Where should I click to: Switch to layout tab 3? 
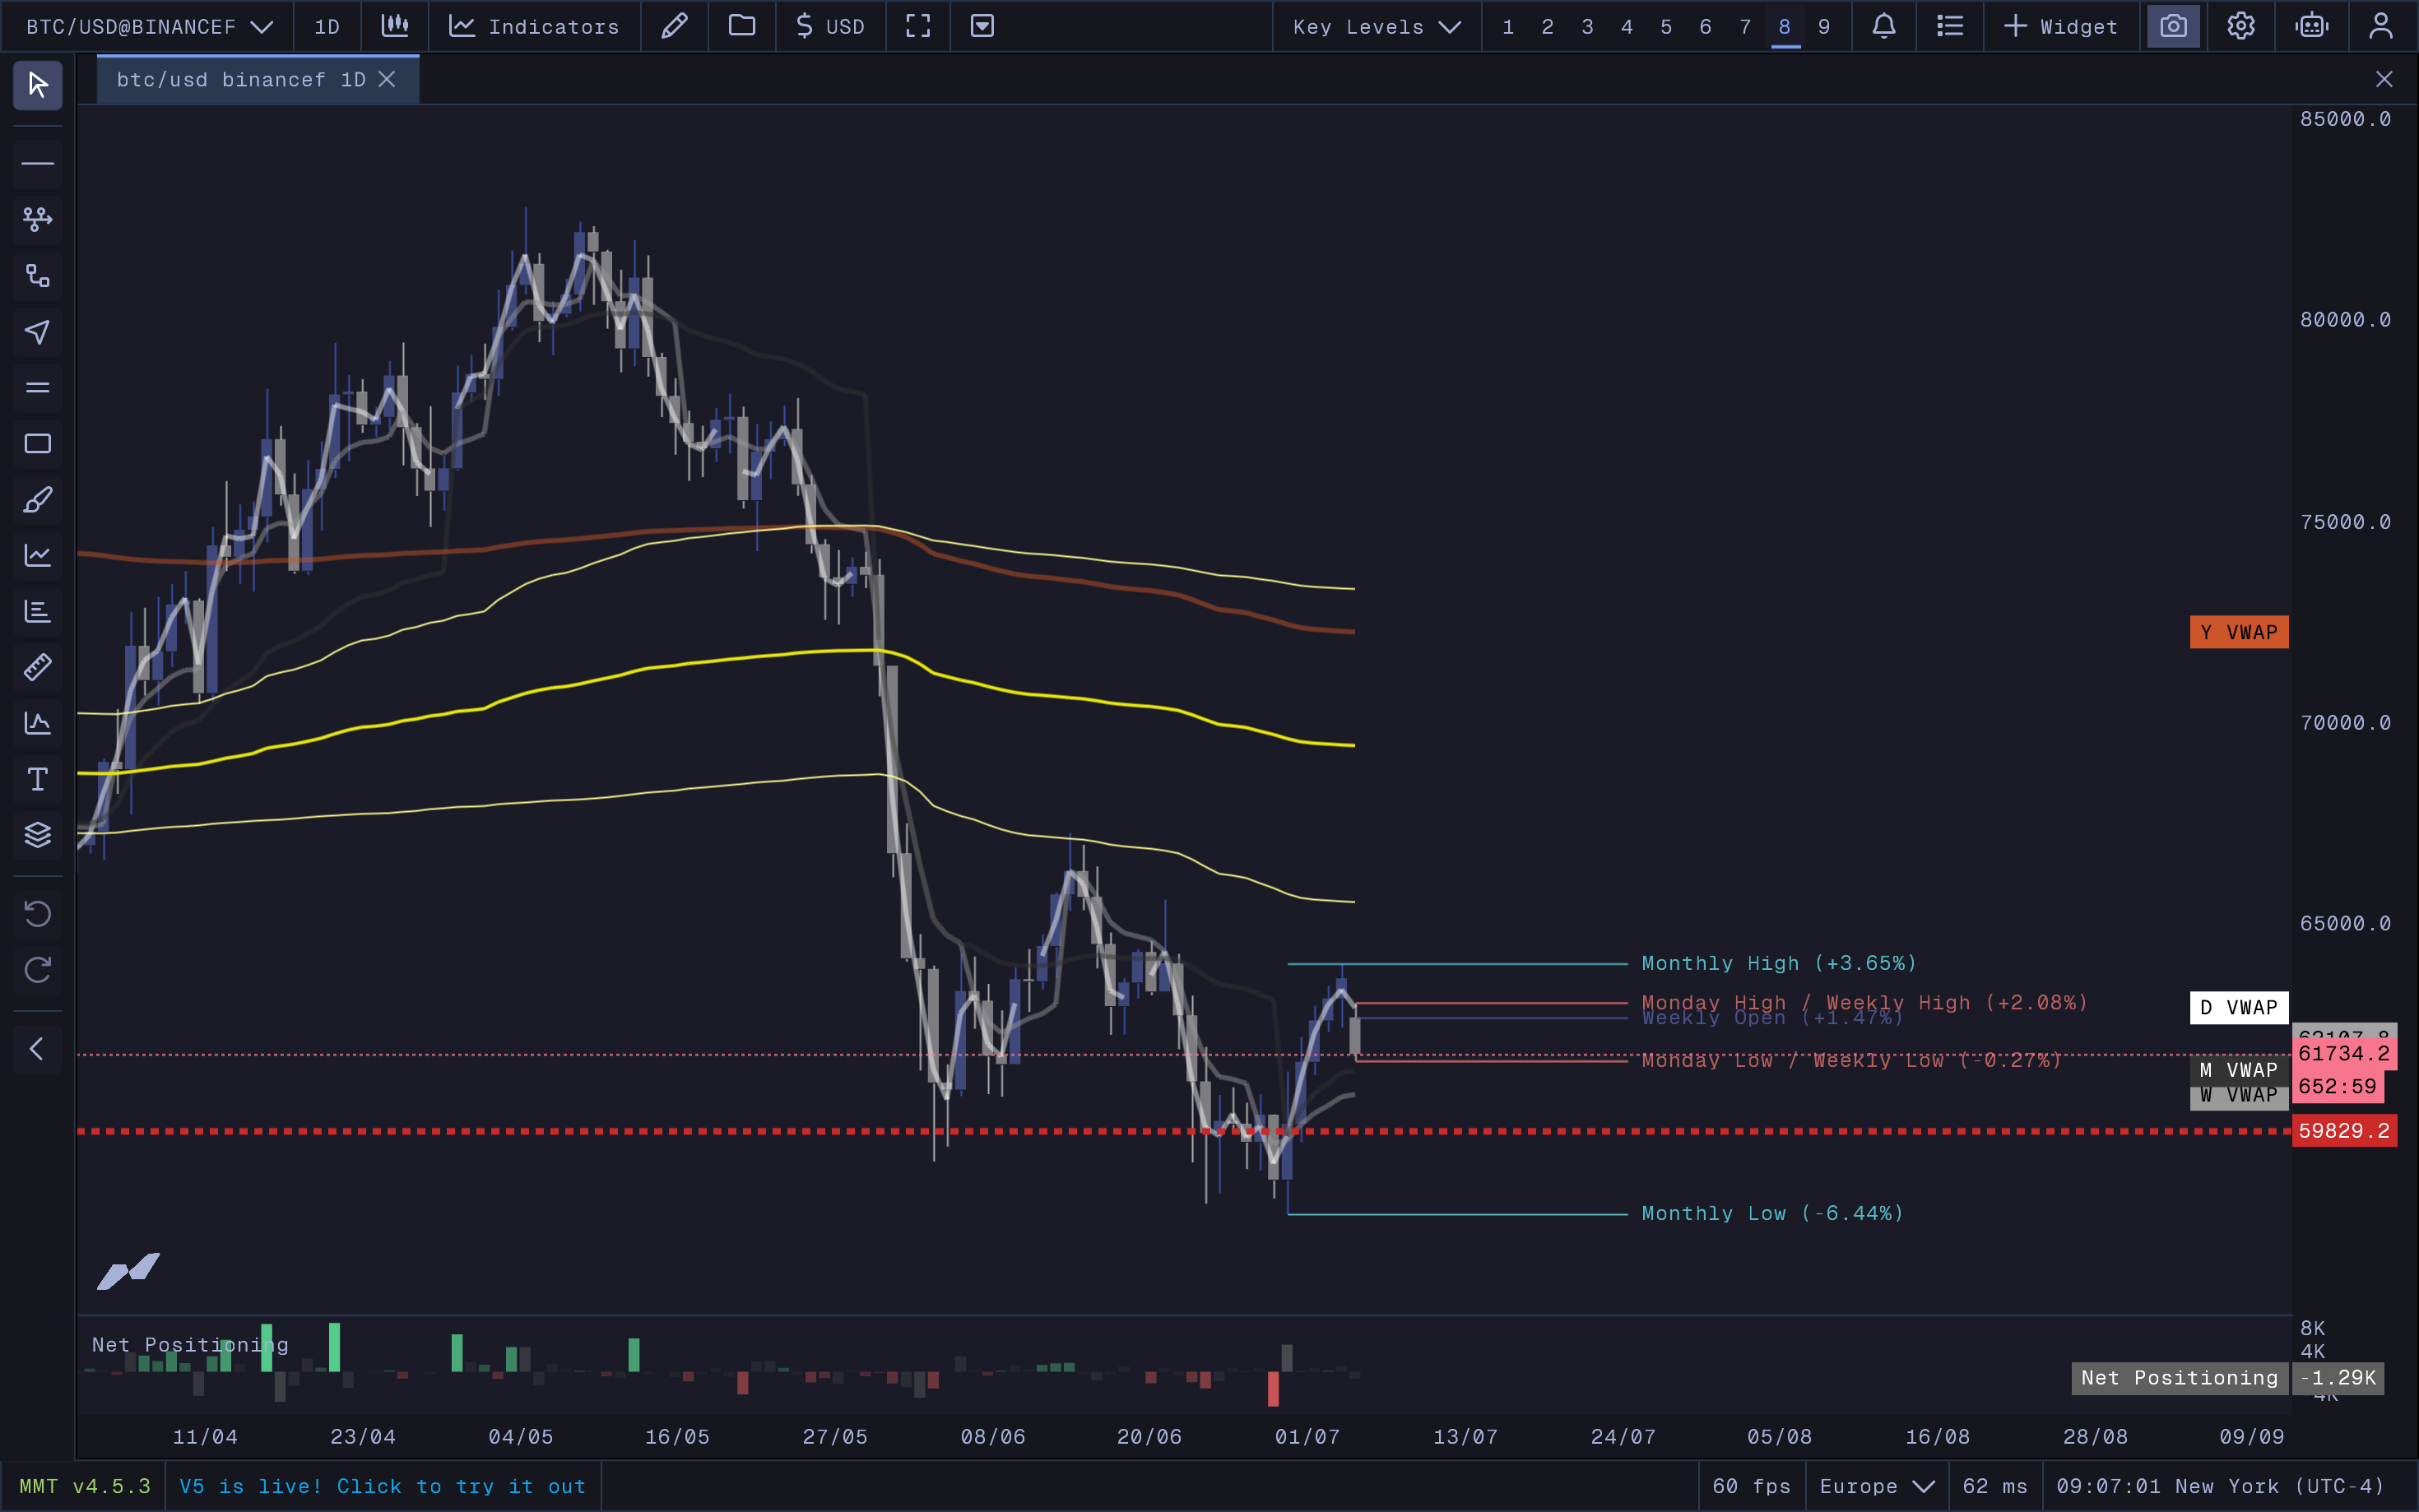(1587, 26)
